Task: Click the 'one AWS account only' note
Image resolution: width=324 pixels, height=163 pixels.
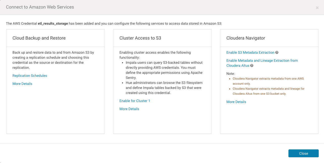Action: click(x=268, y=81)
